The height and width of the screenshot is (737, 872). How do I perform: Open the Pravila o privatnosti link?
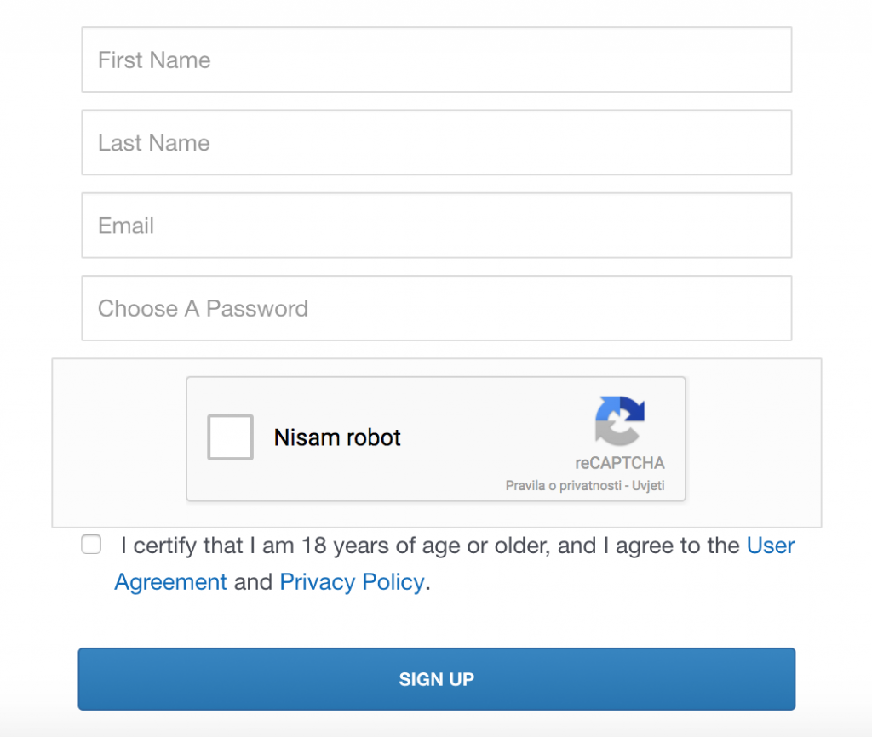[564, 486]
